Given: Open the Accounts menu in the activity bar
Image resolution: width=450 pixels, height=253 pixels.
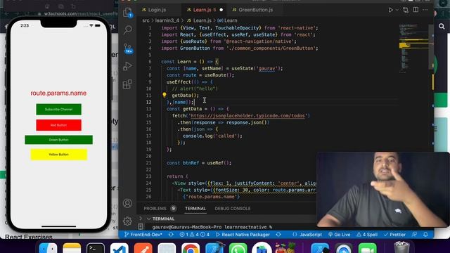Looking at the screenshot, I should click(x=127, y=203).
